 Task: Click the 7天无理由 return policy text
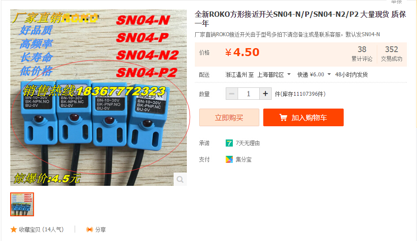247,143
